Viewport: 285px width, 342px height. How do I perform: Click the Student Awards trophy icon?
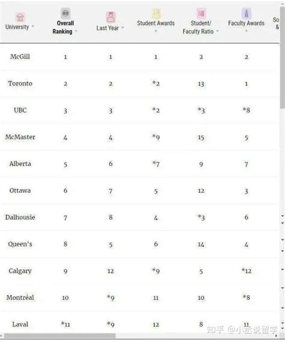point(156,13)
